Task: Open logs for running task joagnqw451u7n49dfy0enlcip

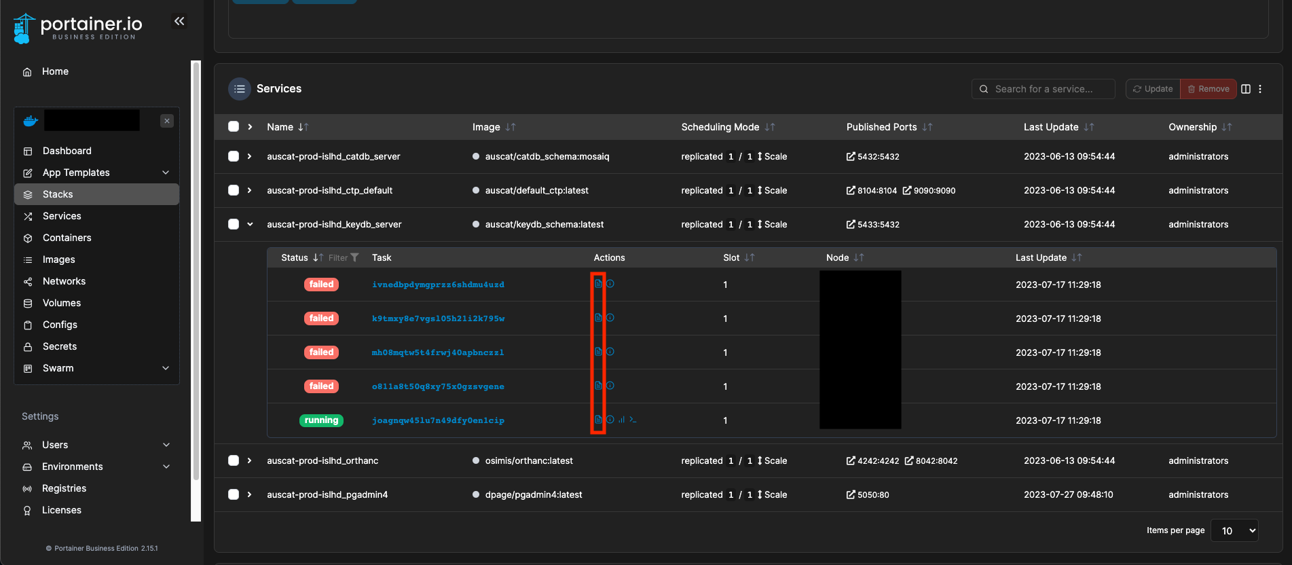Action: pyautogui.click(x=598, y=420)
